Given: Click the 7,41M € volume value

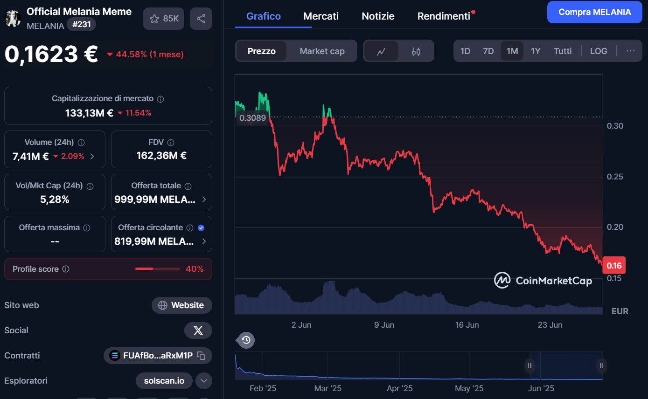Looking at the screenshot, I should 30,157.
